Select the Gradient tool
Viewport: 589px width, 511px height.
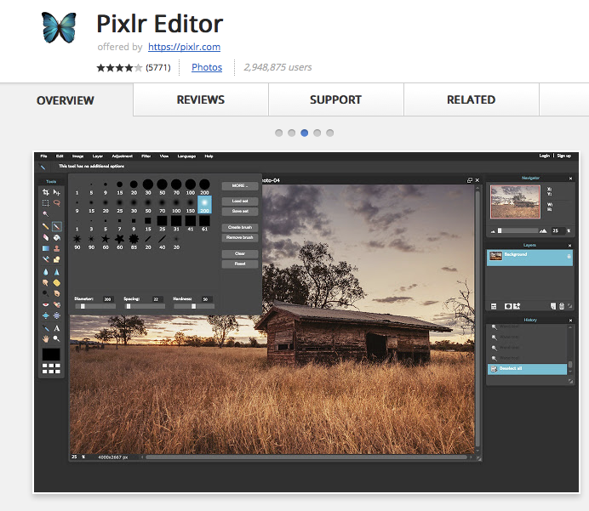[x=46, y=248]
